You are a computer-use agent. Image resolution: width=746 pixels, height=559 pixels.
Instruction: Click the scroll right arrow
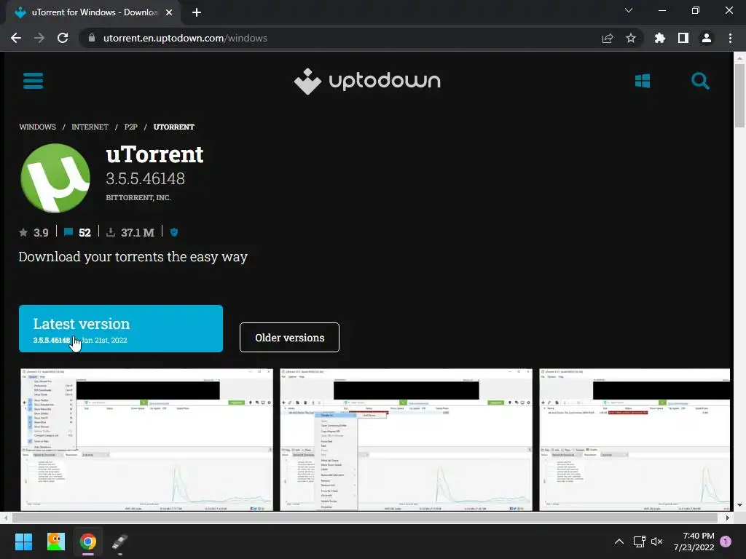pos(728,518)
